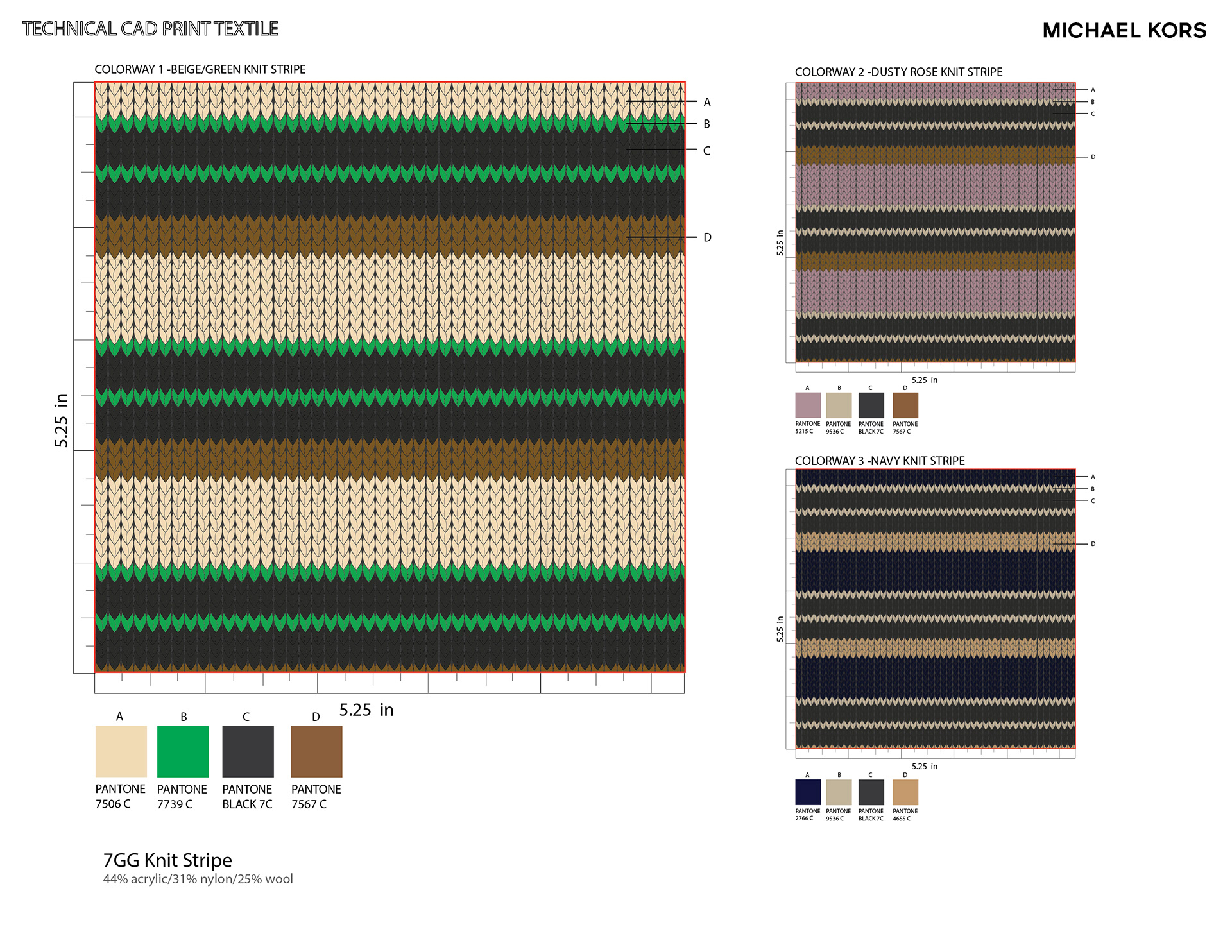Select the Colorway 1 Beige/Green title
This screenshot has width=1232, height=952.
[x=200, y=69]
